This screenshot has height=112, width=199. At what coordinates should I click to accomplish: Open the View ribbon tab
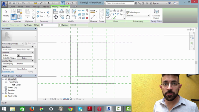coord(28,7)
